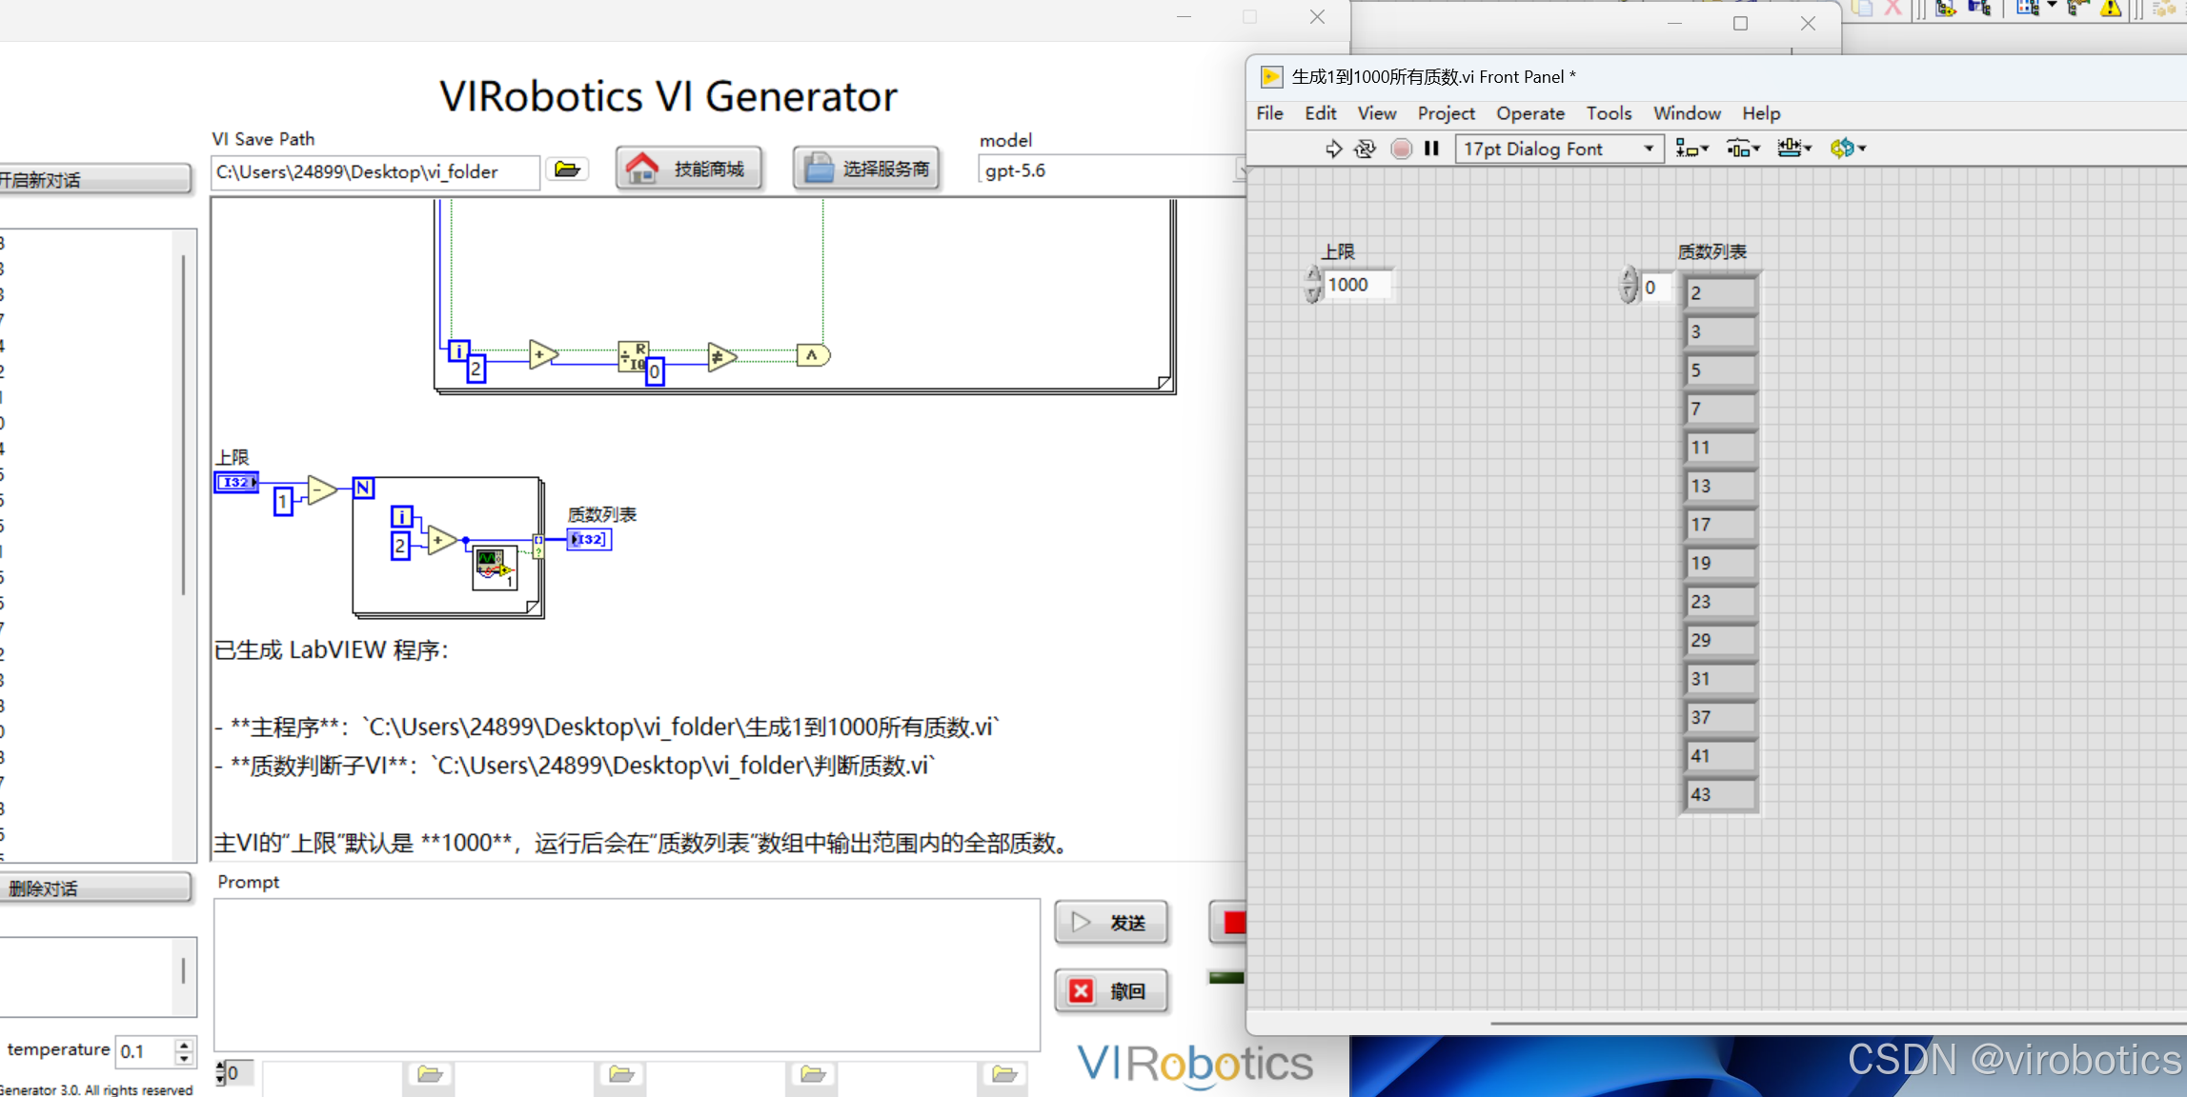The image size is (2187, 1097).
Task: Select array element showing 43
Action: tap(1721, 795)
